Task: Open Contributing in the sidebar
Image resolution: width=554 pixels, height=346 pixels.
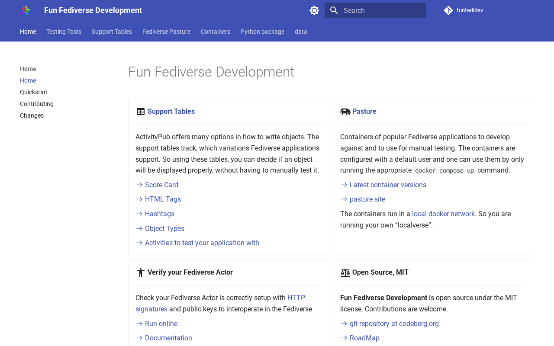Action: pyautogui.click(x=37, y=104)
